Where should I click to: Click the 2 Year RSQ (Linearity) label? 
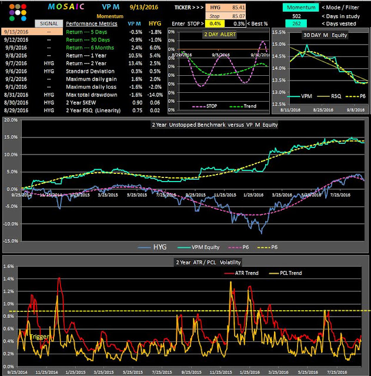[93, 110]
